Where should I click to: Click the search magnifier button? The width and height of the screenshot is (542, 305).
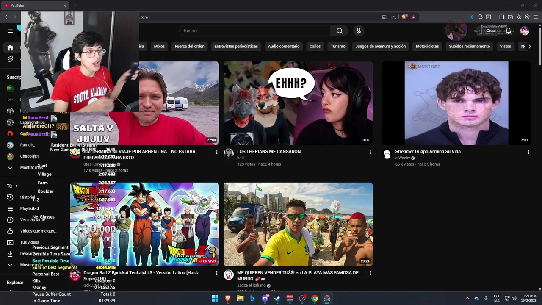(340, 30)
